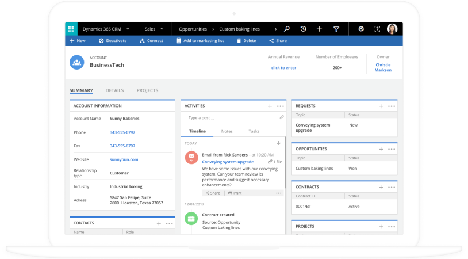Click the search magnifier icon in top bar

pyautogui.click(x=286, y=29)
